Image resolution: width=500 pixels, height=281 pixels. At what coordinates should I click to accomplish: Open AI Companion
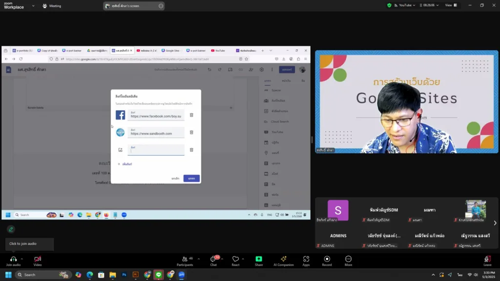[x=283, y=259]
